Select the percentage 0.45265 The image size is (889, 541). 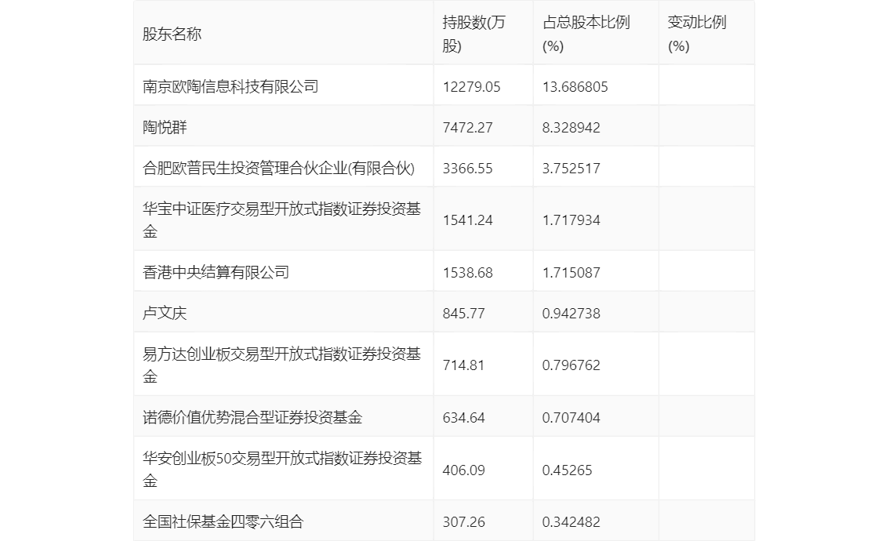[567, 470]
